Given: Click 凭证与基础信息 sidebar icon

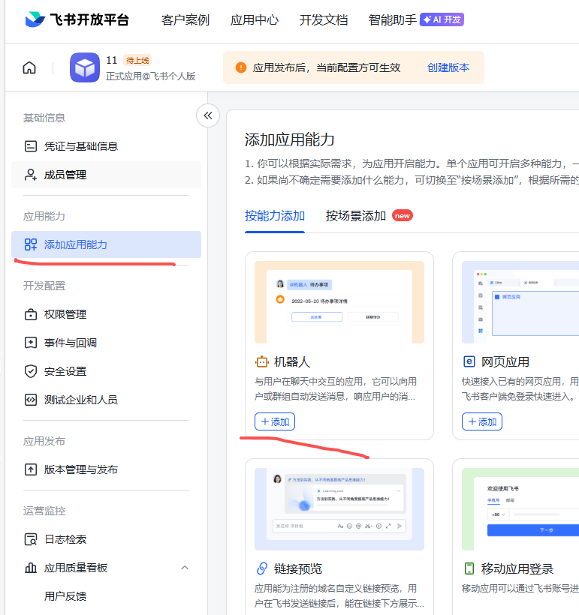Looking at the screenshot, I should 31,146.
